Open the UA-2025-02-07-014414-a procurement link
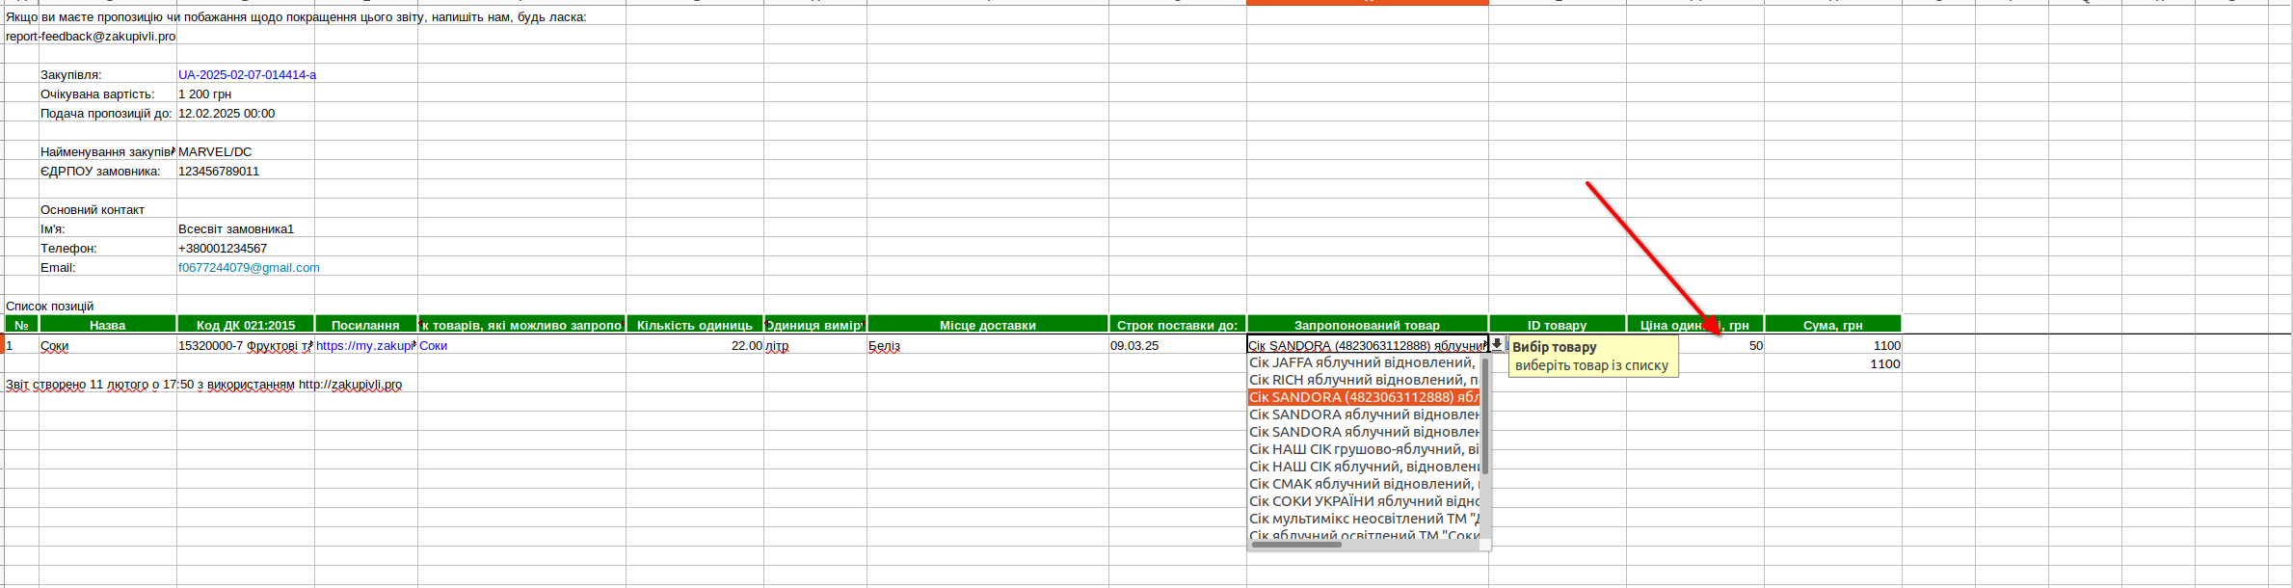The width and height of the screenshot is (2293, 588). click(247, 74)
